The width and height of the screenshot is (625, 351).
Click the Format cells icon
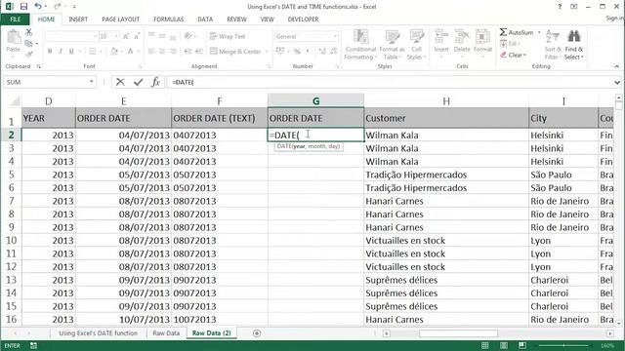(482, 37)
